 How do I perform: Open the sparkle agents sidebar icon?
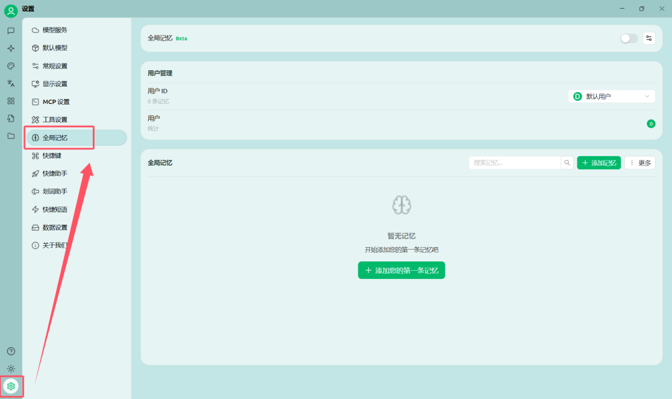[11, 49]
